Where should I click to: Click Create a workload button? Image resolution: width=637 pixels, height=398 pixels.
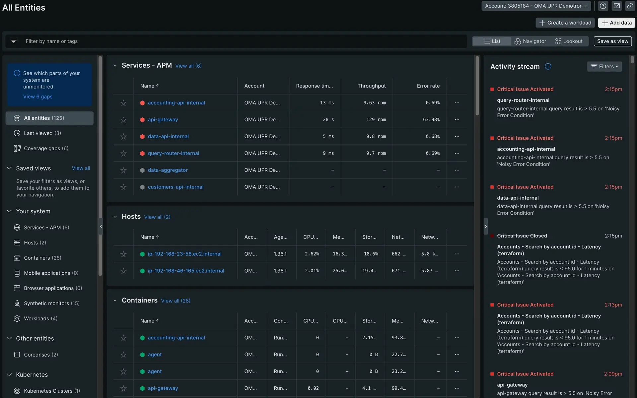point(565,22)
